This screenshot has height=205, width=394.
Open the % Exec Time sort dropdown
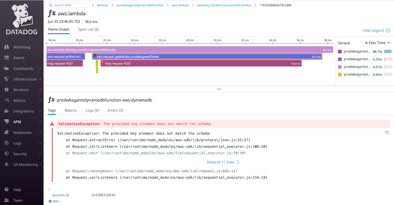coord(377,43)
